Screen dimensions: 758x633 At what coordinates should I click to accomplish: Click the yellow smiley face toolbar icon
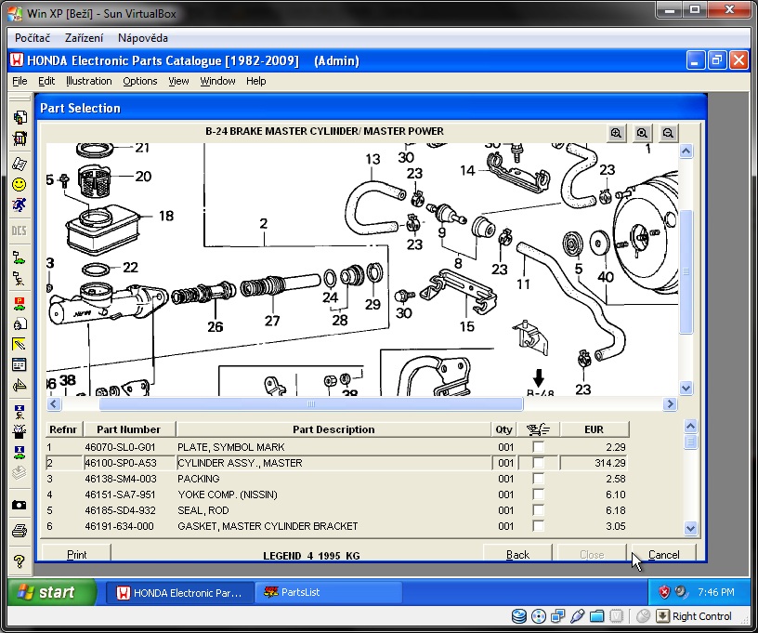[x=19, y=184]
